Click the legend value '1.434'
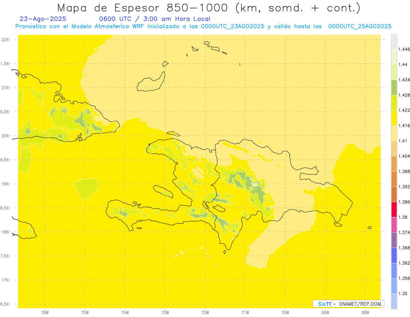 405,80
